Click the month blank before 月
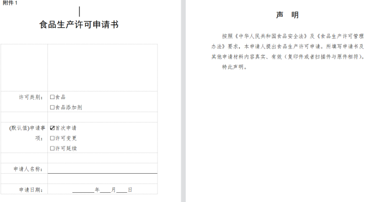This screenshot has width=377, height=202. tap(105, 190)
